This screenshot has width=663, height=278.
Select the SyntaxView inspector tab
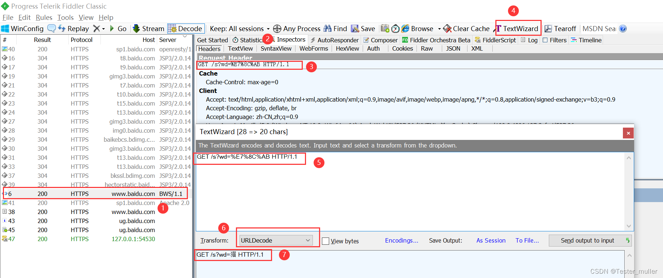tap(276, 48)
